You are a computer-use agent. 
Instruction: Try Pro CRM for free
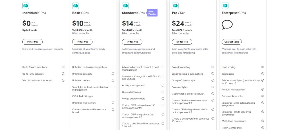[182, 42]
